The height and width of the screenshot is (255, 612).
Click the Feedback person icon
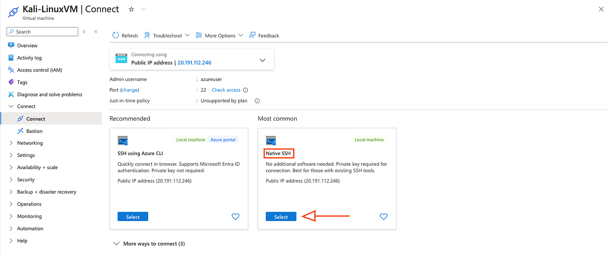point(252,35)
